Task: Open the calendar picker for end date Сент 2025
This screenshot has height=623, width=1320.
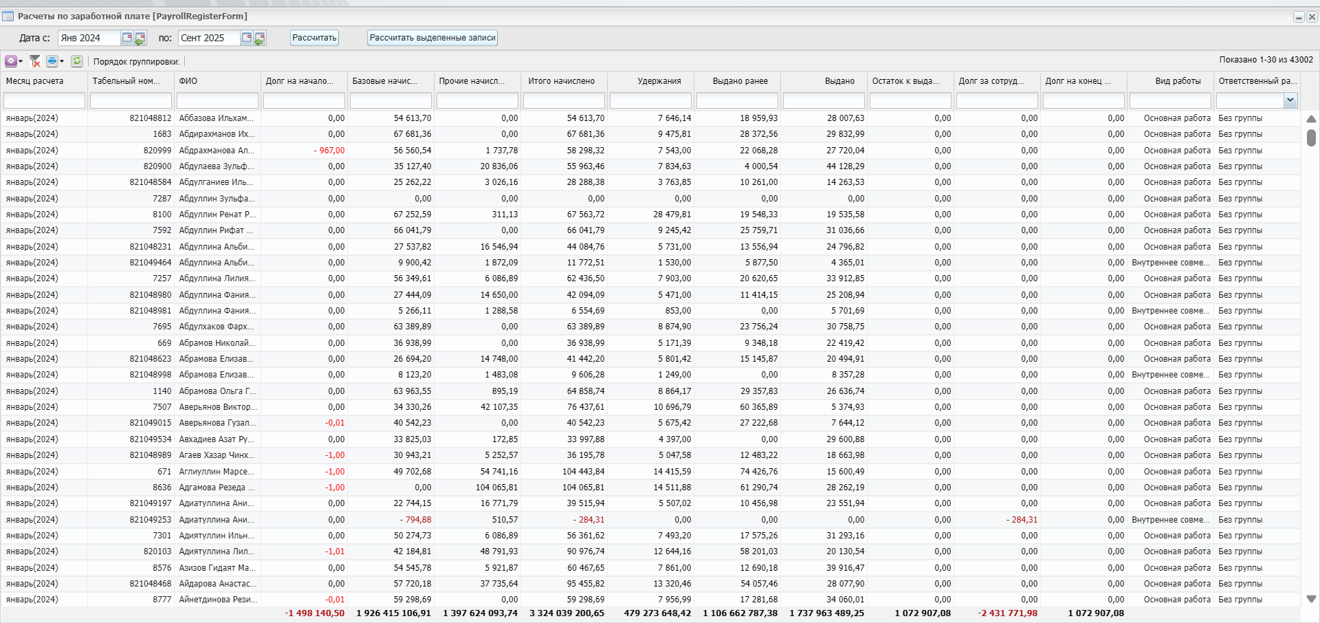Action: (246, 38)
